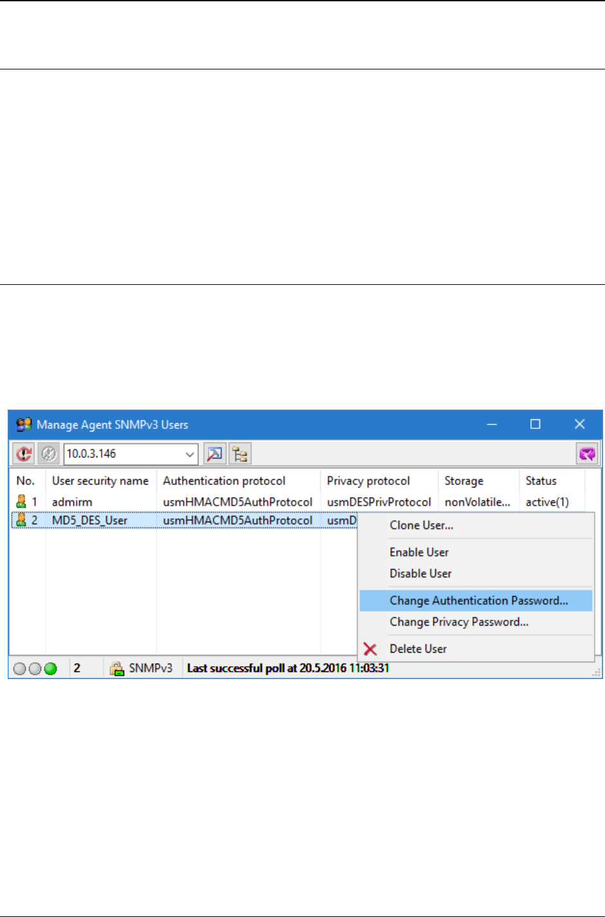
Task: Click the green status light in status bar
Action: [x=50, y=669]
